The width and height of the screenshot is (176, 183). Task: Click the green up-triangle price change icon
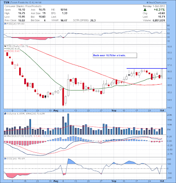[x=145, y=10]
